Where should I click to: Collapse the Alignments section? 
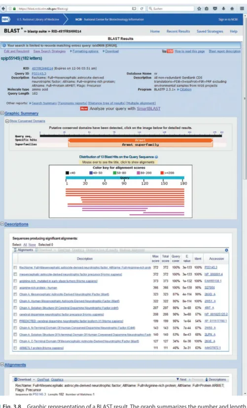coord(2,365)
